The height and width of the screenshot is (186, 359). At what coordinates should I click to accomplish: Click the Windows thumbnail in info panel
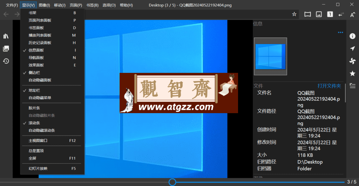[x=270, y=56]
